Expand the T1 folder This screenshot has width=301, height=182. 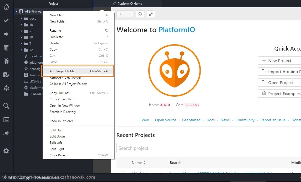tap(21, 43)
